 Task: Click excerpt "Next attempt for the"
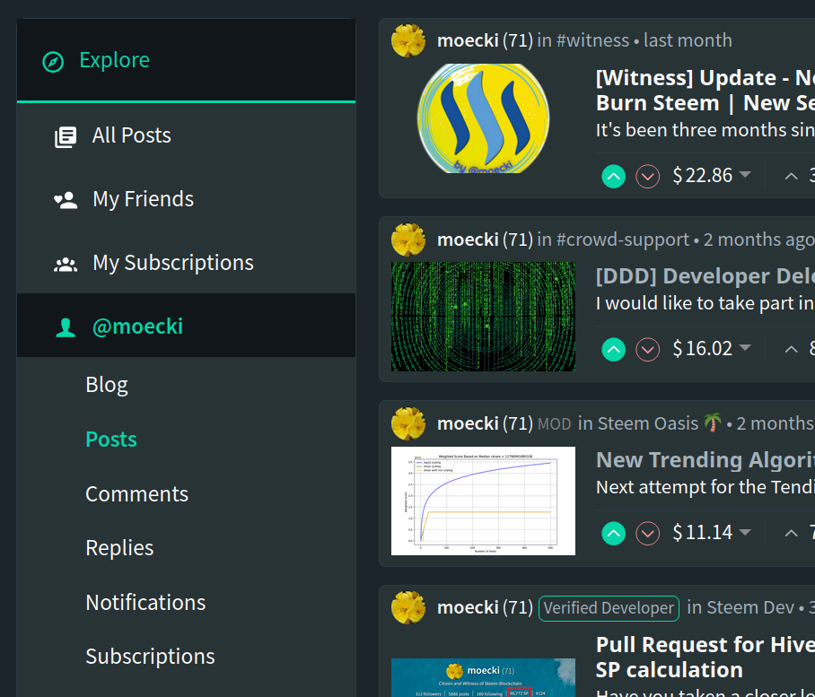coord(705,487)
